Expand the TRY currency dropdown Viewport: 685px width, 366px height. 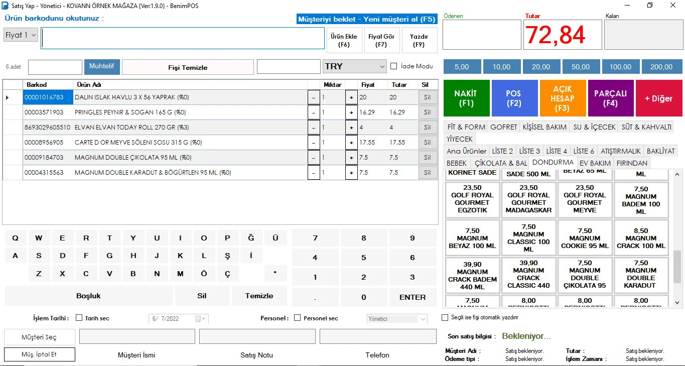click(x=355, y=66)
